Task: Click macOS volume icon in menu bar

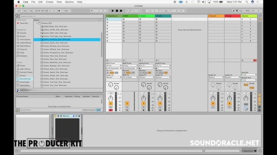Action: [x=204, y=2]
